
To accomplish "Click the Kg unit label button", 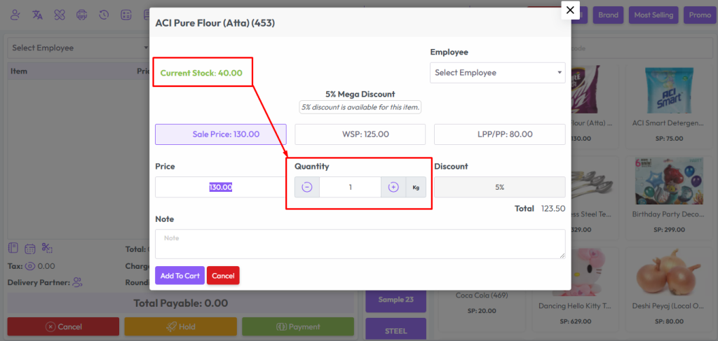I will (x=416, y=187).
